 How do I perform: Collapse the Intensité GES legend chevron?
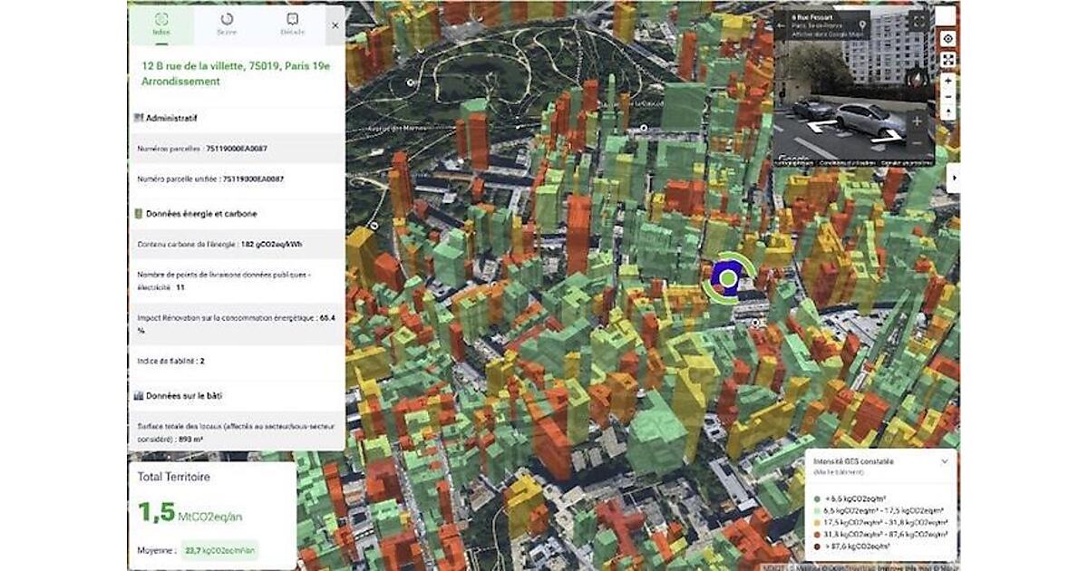point(944,461)
